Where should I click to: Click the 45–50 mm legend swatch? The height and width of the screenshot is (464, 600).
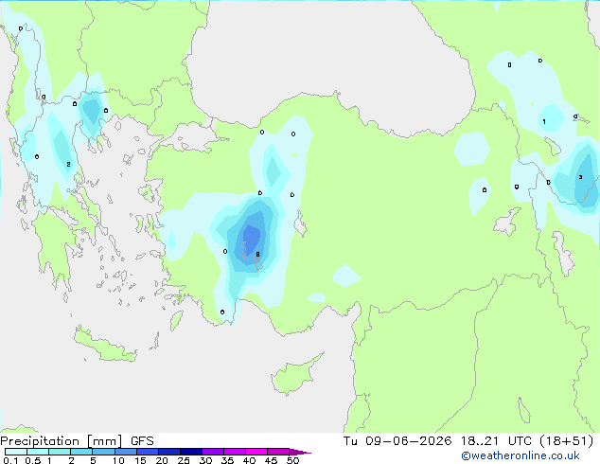278,452
